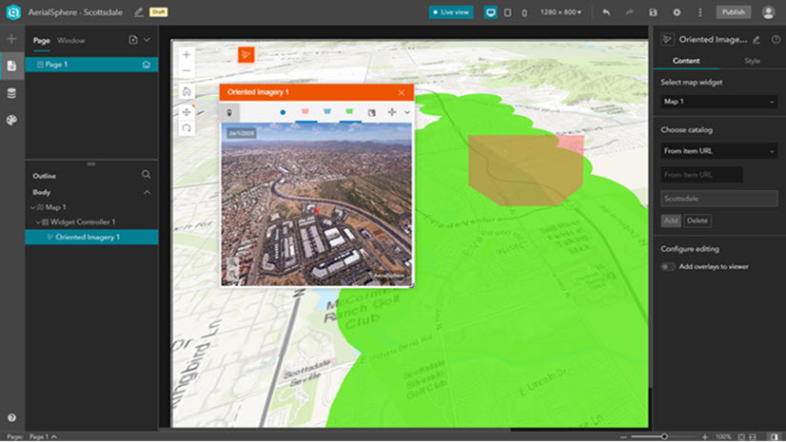Select the mobile phone device view
Viewport: 786px width, 442px height.
pyautogui.click(x=524, y=12)
